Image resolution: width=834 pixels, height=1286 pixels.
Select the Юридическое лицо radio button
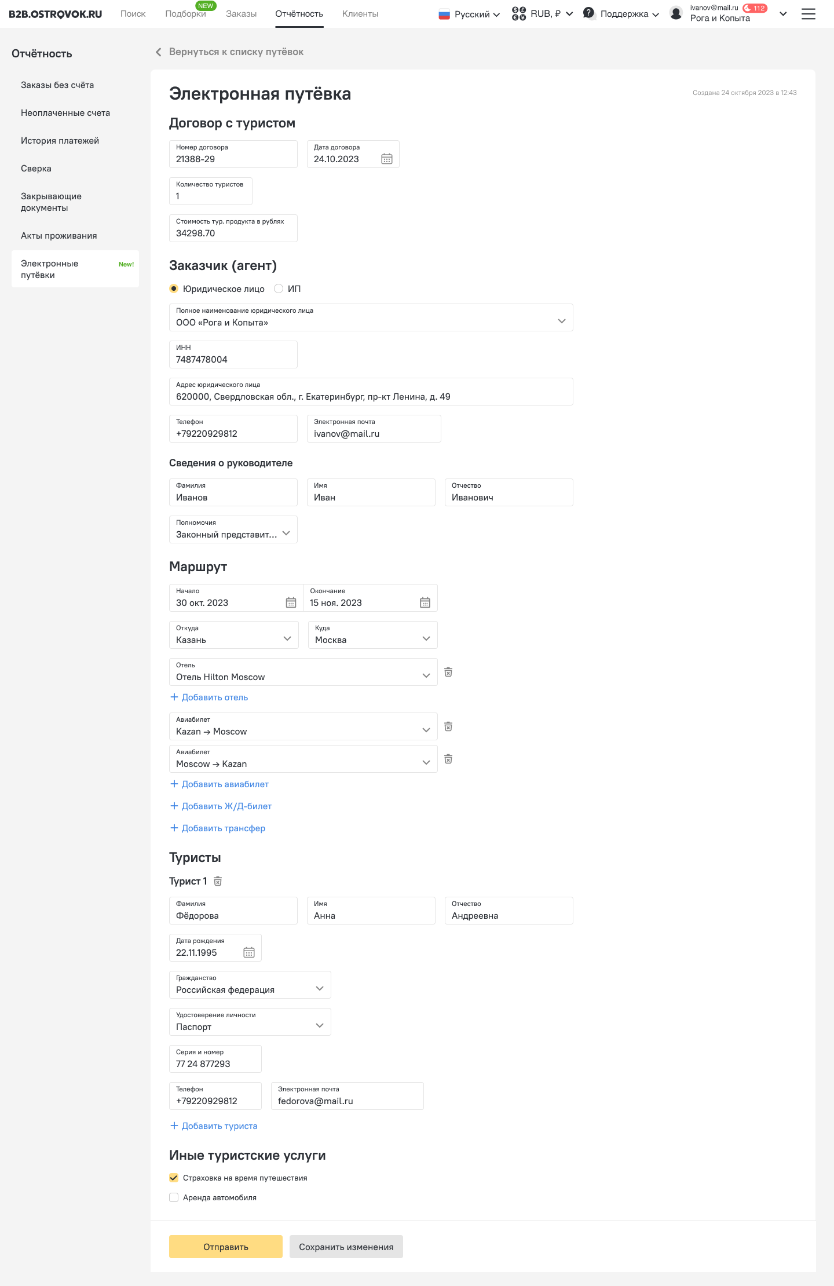[174, 288]
